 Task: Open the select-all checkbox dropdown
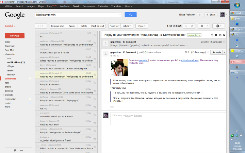coord(42,26)
